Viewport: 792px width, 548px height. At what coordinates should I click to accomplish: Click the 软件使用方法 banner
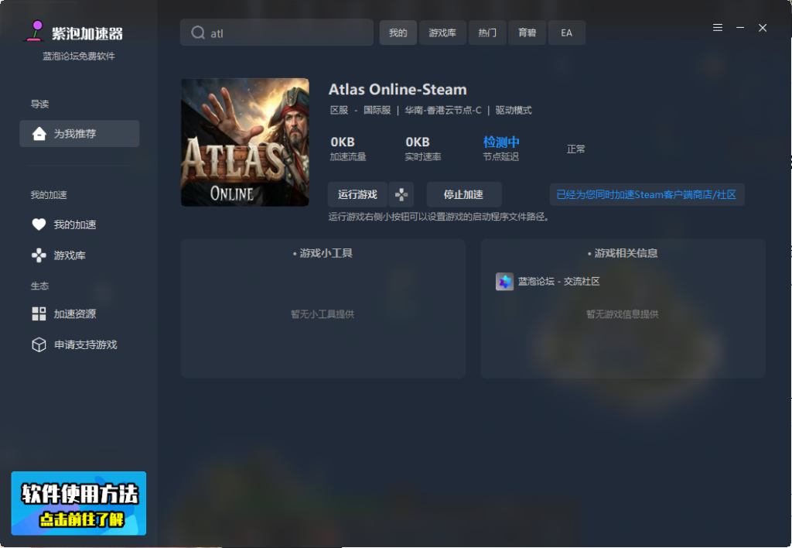(x=79, y=504)
